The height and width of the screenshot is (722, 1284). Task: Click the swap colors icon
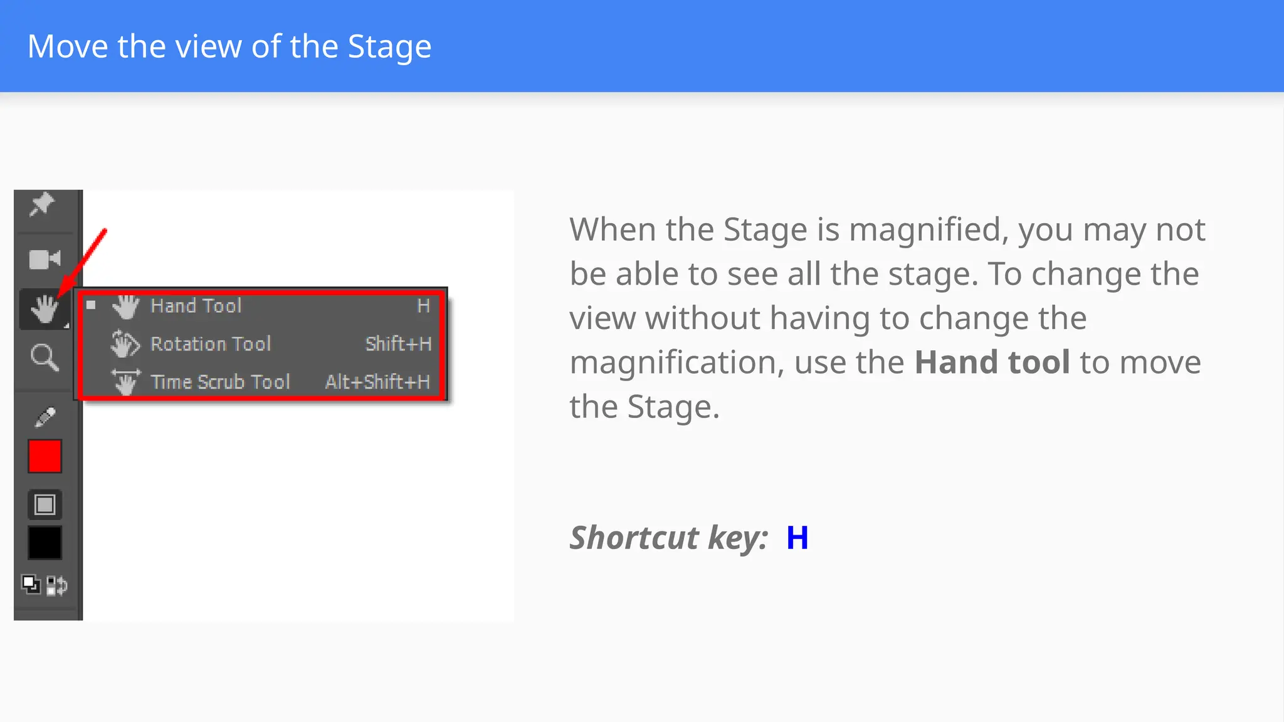pos(57,585)
